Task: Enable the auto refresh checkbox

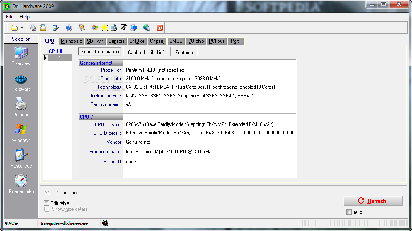Action: click(x=349, y=212)
